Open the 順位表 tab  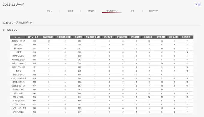[x=91, y=11]
